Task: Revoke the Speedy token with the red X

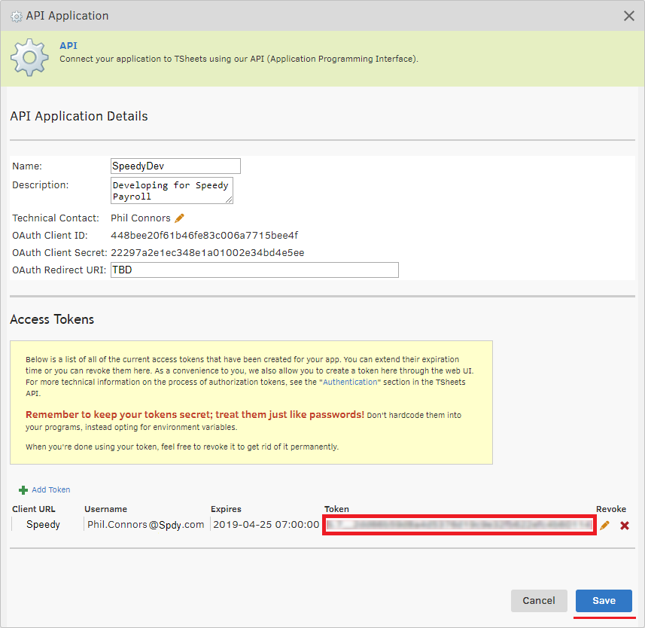Action: [x=625, y=525]
